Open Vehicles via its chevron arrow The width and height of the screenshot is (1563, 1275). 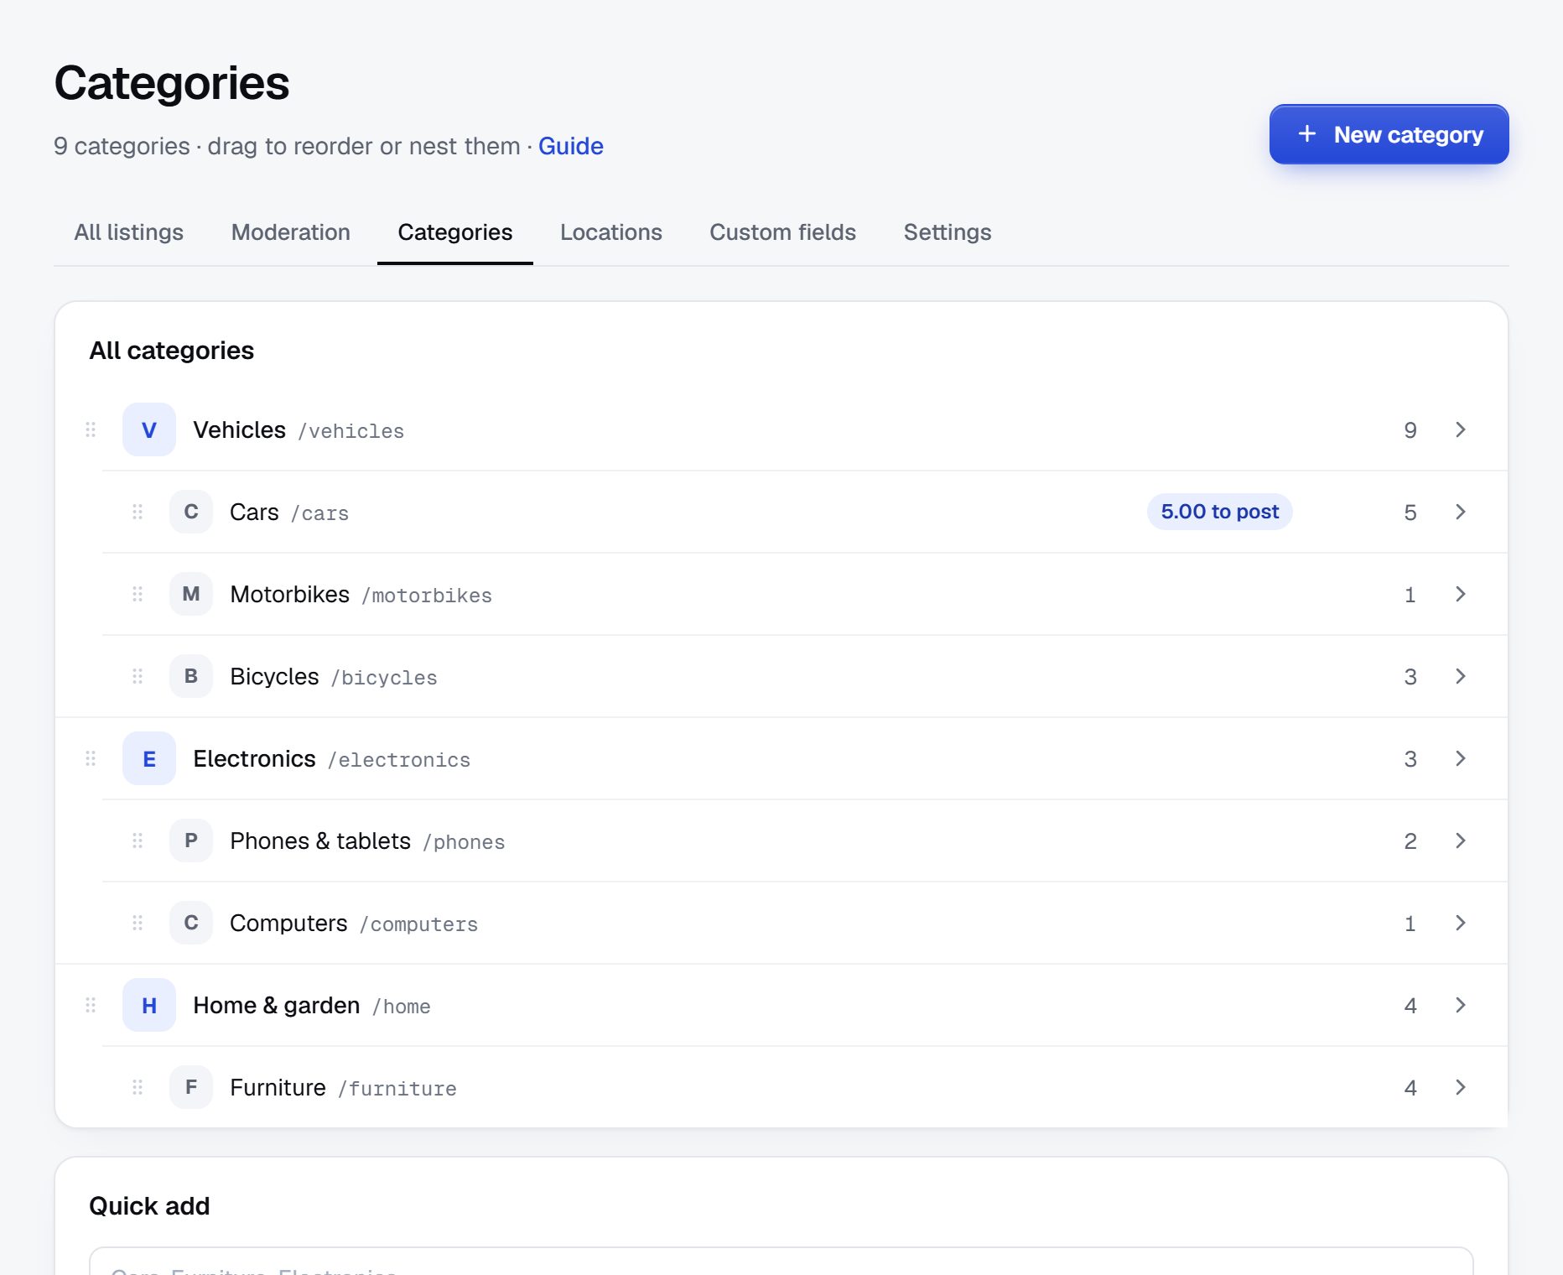point(1461,429)
